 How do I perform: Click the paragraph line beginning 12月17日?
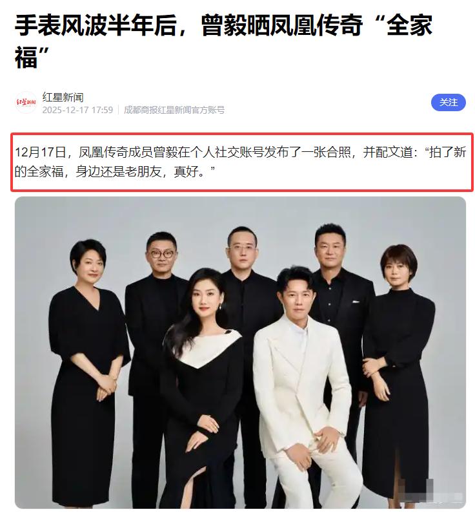coord(241,152)
